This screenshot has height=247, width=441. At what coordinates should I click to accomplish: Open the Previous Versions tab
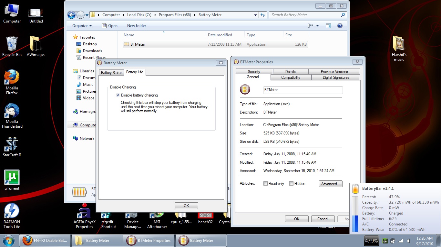pos(334,72)
